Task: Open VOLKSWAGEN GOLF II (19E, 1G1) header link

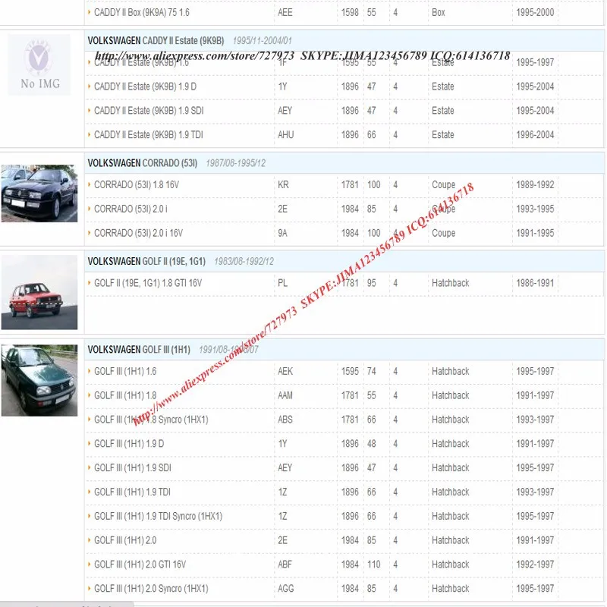Action: pos(146,261)
